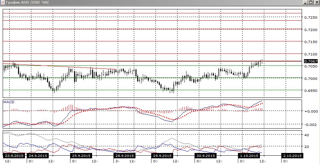Click the 0.7200 price axis label
The height and width of the screenshot is (165, 320).
311,30
